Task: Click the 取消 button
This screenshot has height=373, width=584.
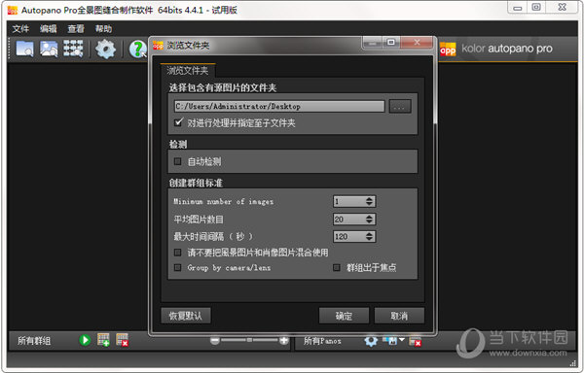Action: coord(399,316)
